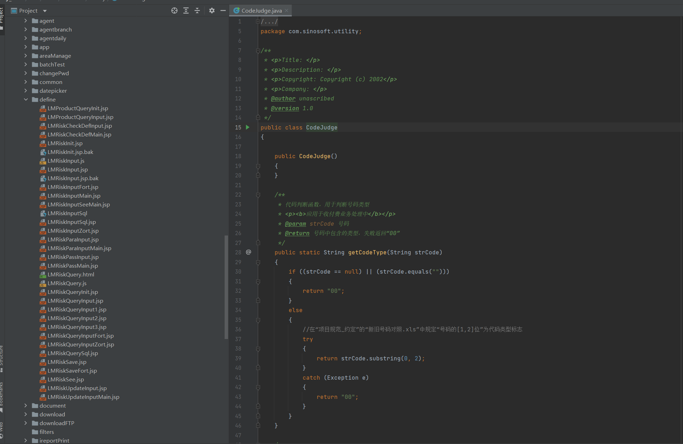Select LMProductQueryInput.jsp file icon

43,117
